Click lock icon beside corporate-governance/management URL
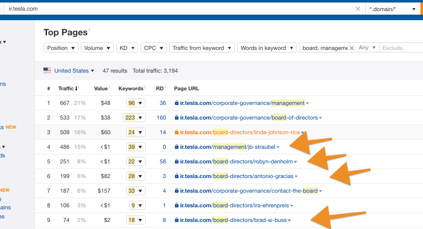The height and width of the screenshot is (229, 423). point(176,103)
